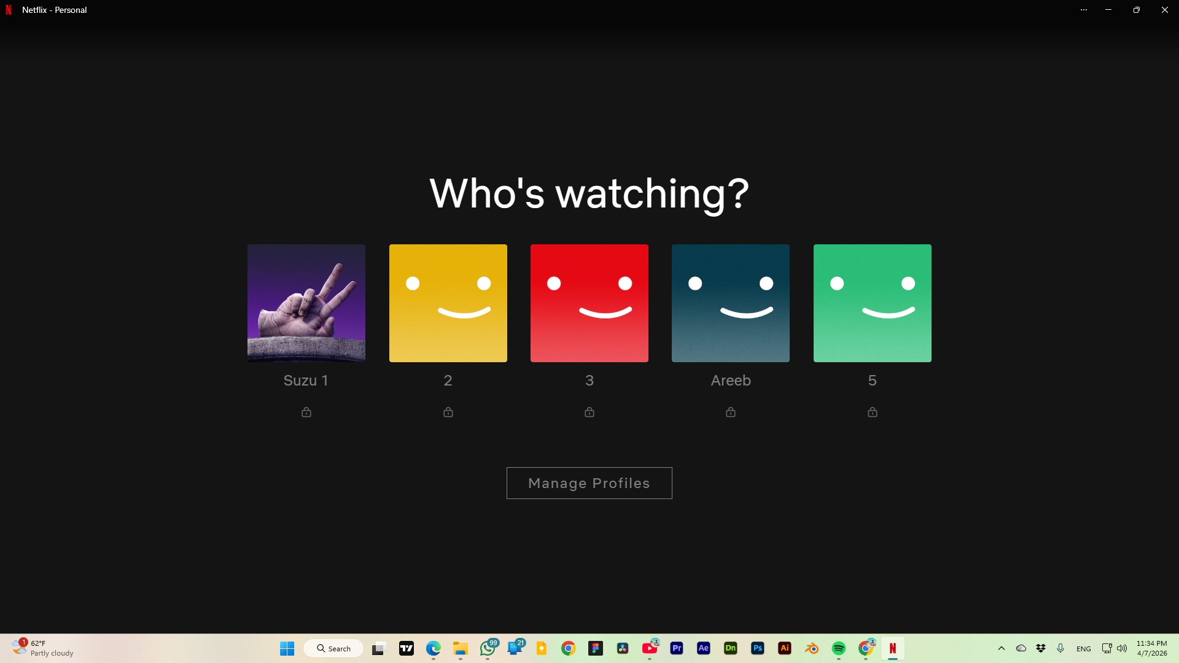Open the Manage Profiles button

coord(589,483)
